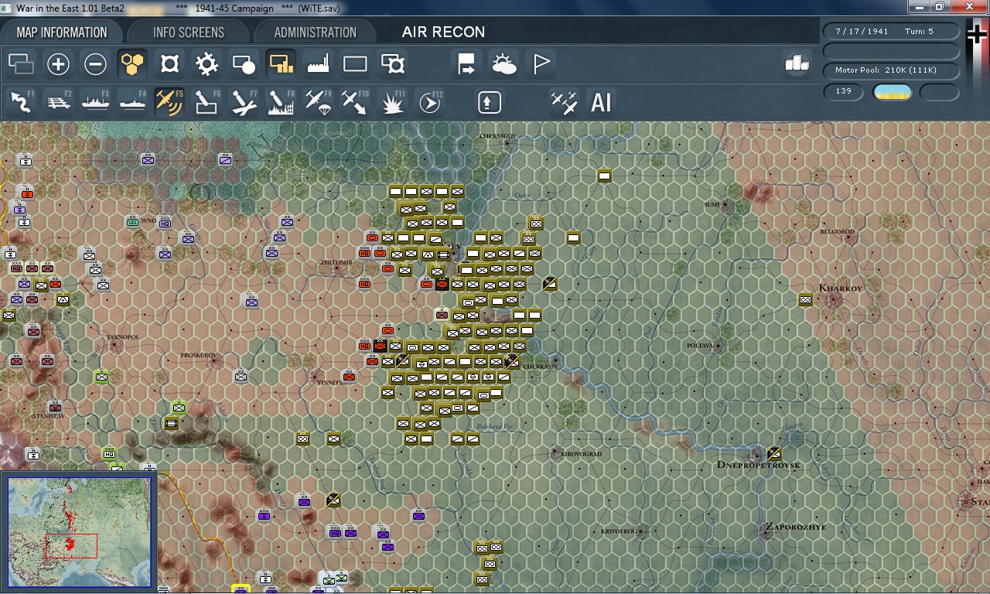Screen dimensions: 990x594
Task: Click the square bracket-corner map icon
Action: click(169, 64)
